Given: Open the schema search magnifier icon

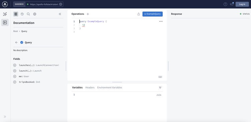Looking at the screenshot, I should (28, 14).
